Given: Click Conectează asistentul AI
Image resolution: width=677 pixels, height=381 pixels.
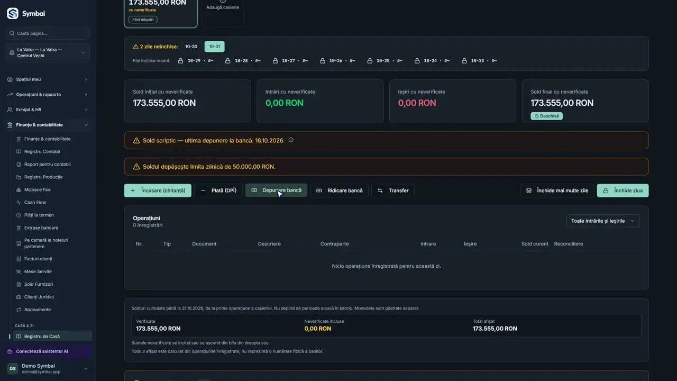Looking at the screenshot, I should (x=48, y=351).
